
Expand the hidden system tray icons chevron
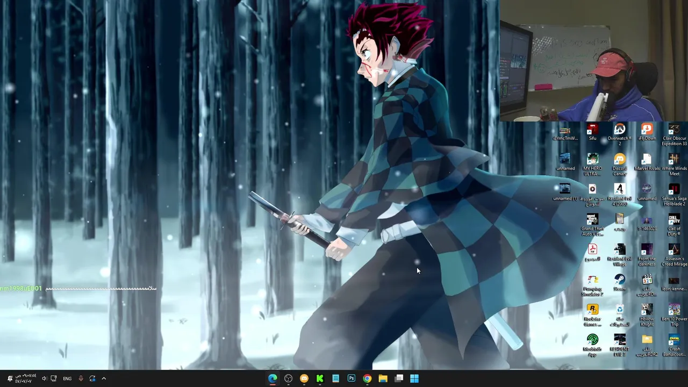click(104, 378)
